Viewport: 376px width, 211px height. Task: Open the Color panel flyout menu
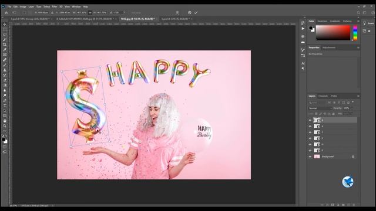tap(358, 21)
